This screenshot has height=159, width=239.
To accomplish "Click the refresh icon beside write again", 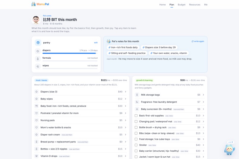I will [x=192, y=41].
